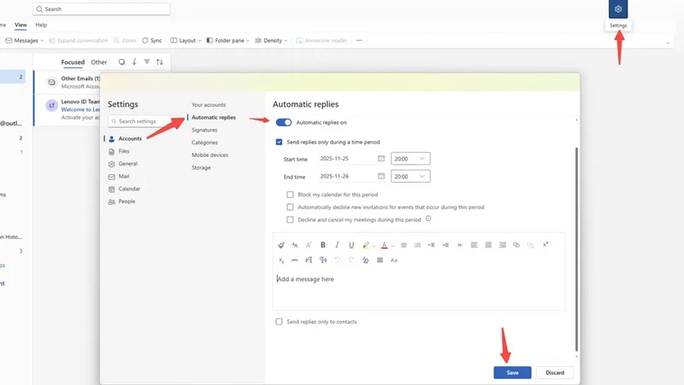Viewport: 684px width, 385px height.
Task: Open the End time 20:00 dropdown
Action: (x=410, y=176)
